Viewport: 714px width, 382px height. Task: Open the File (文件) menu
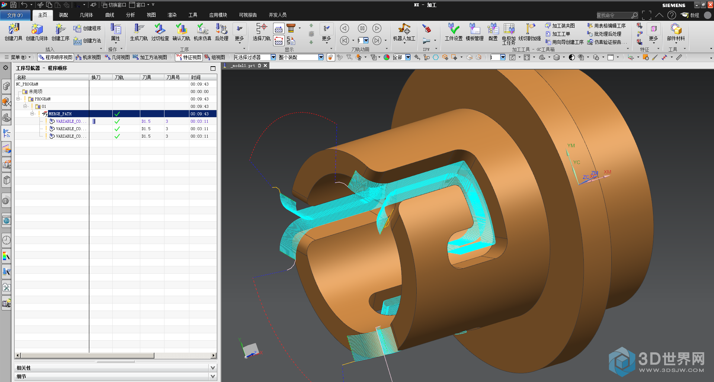[15, 15]
